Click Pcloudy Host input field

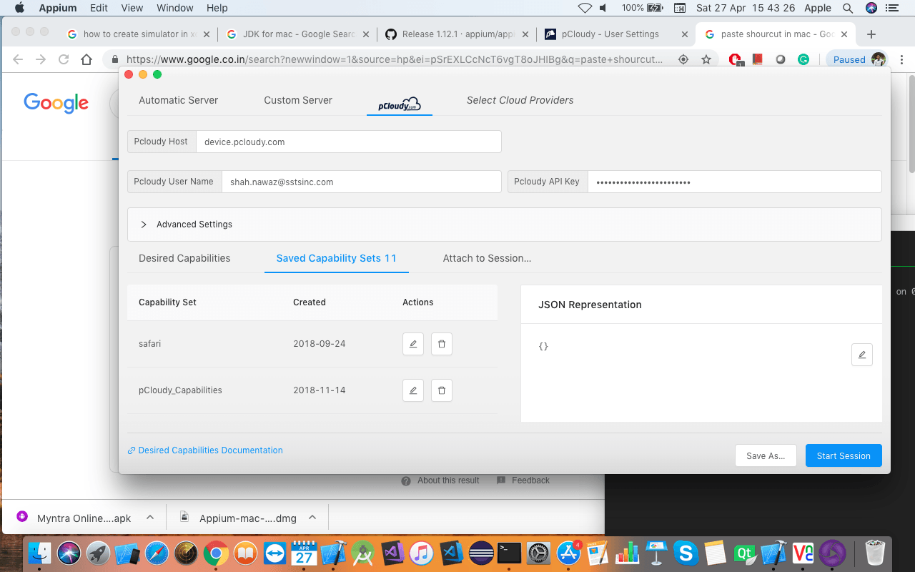pyautogui.click(x=349, y=142)
